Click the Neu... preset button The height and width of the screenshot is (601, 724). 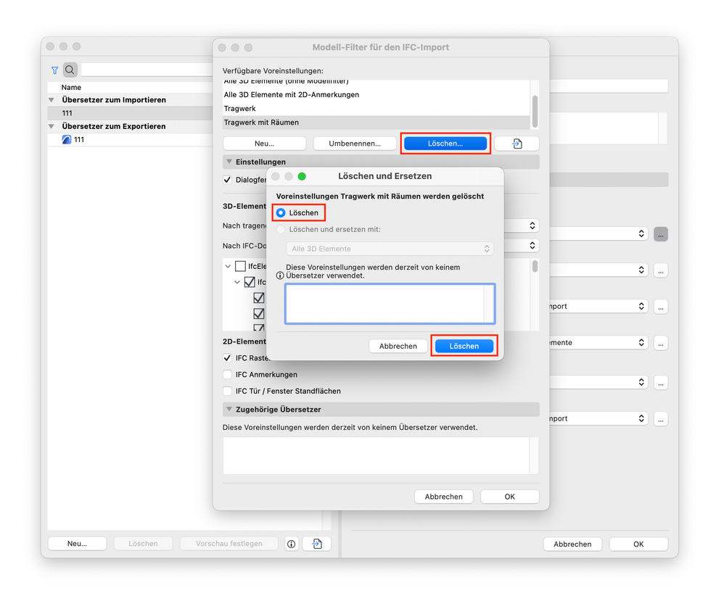264,144
